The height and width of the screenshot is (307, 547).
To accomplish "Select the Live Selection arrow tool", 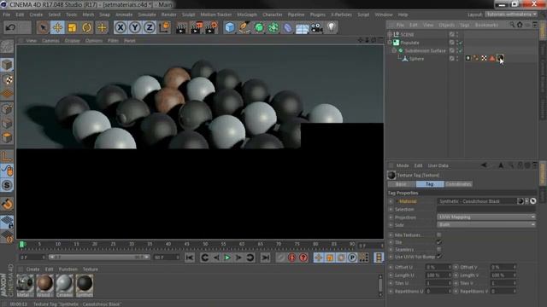I will coord(43,27).
